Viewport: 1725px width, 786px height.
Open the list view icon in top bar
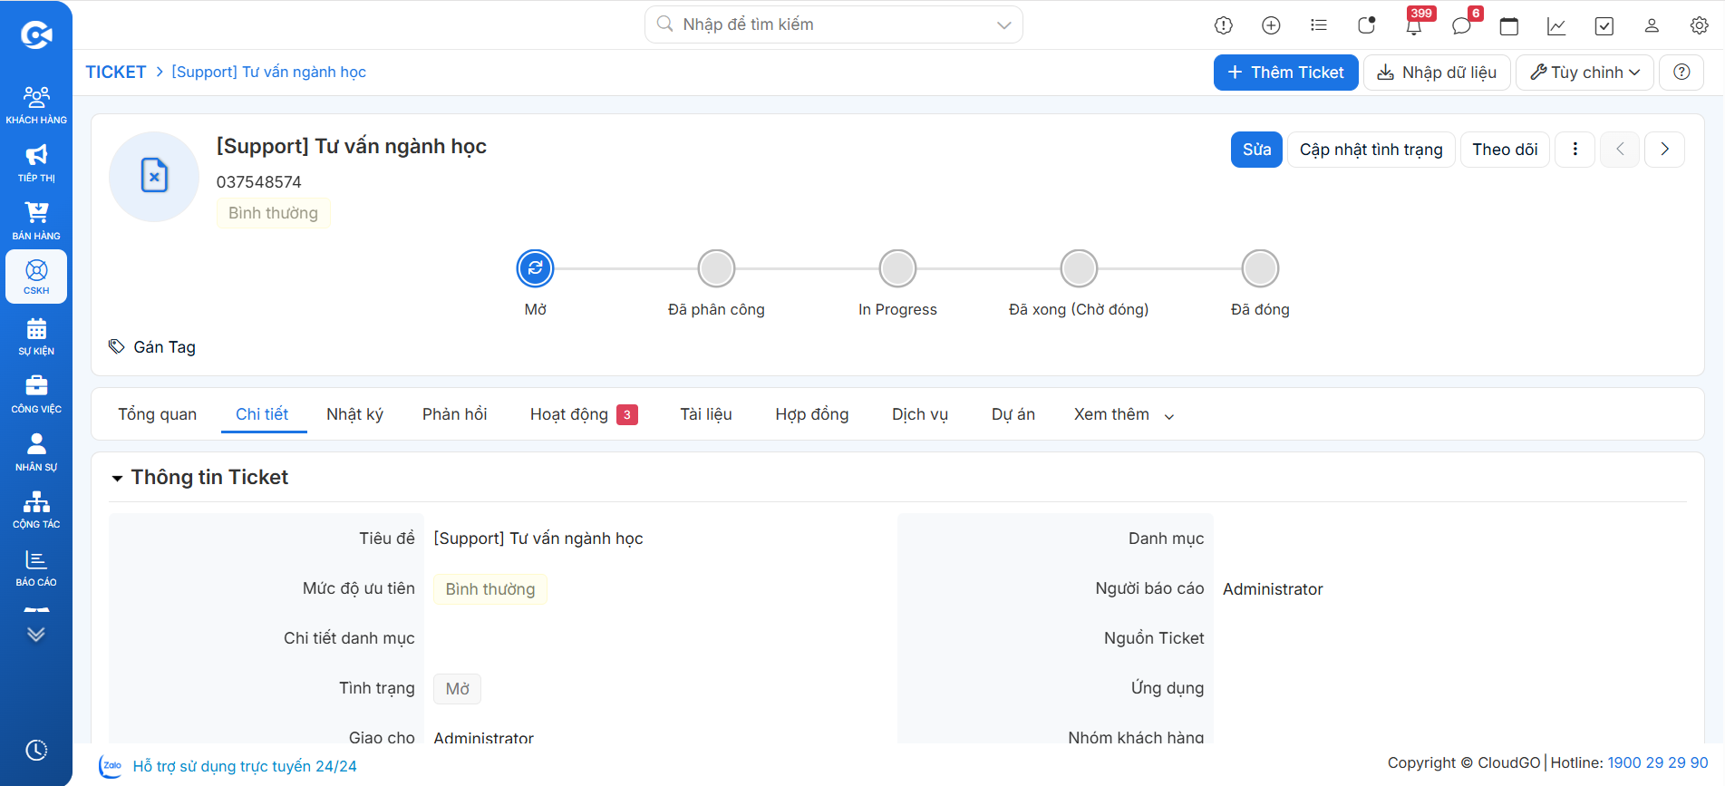[x=1319, y=25]
